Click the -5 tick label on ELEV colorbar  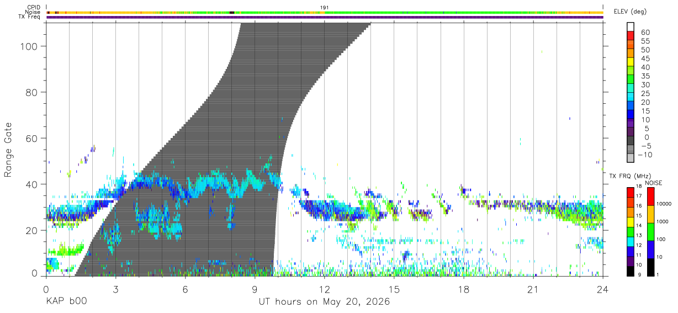(645, 146)
